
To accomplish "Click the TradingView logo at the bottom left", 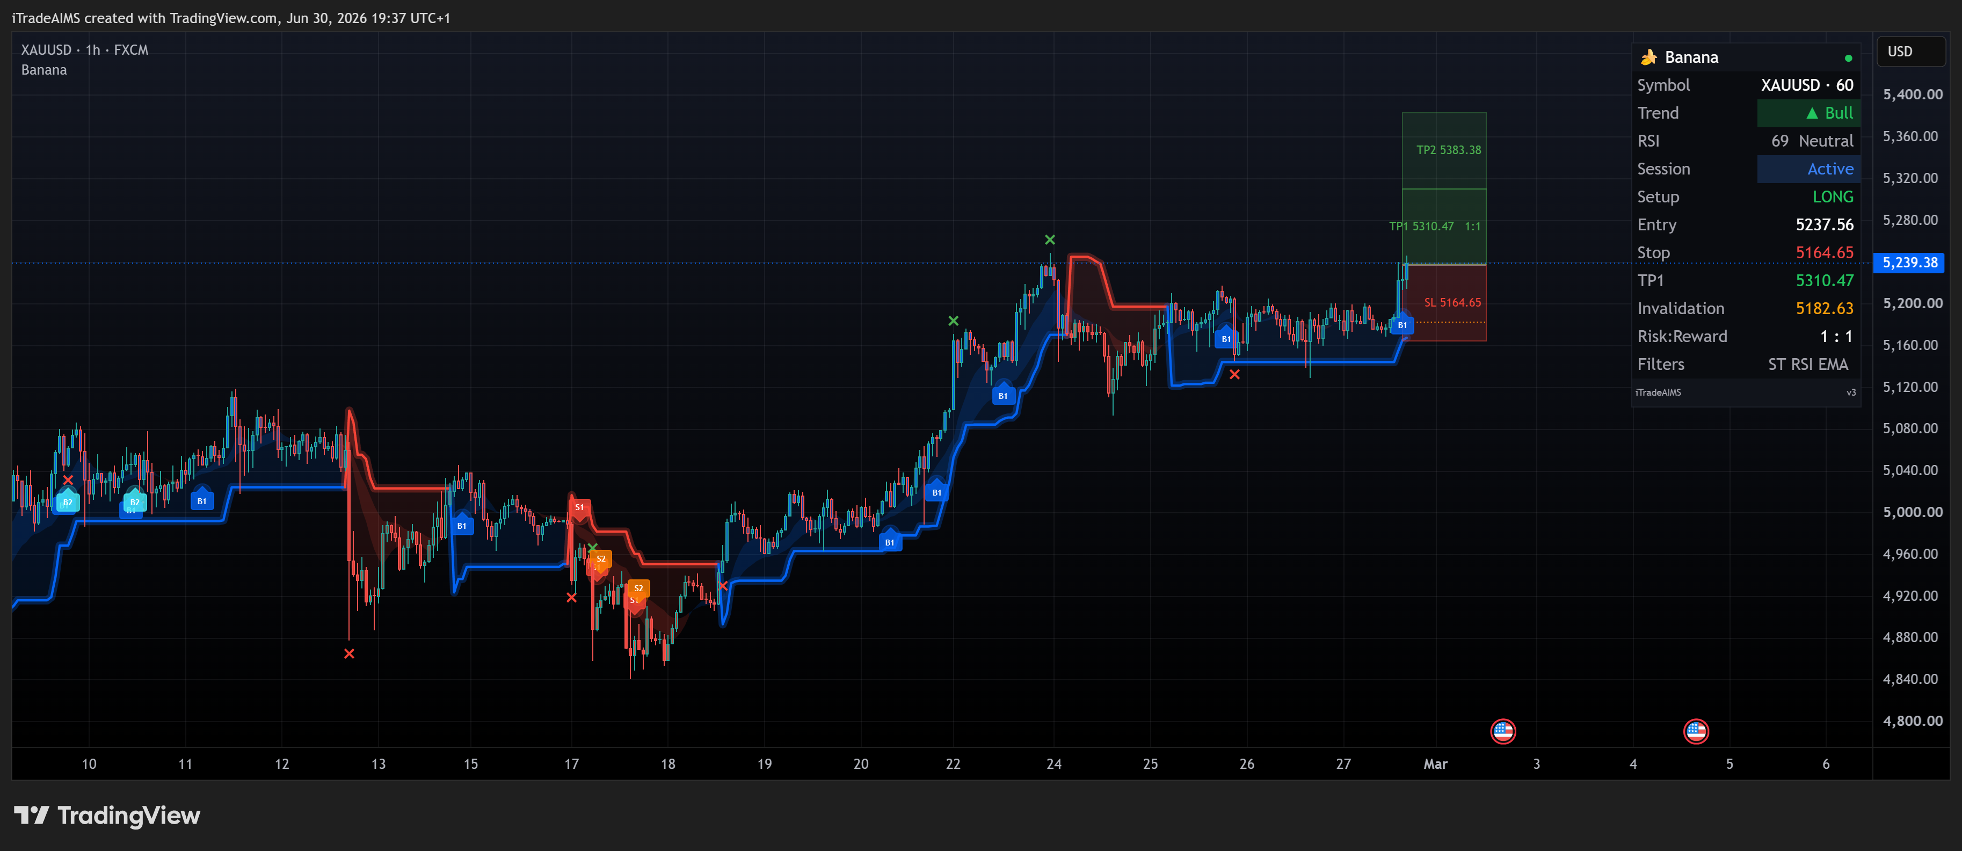I will 107,815.
